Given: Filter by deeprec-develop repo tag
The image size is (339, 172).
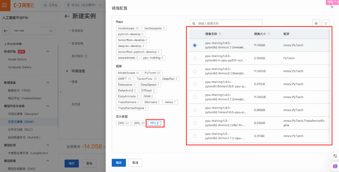Looking at the screenshot, I should [x=131, y=46].
